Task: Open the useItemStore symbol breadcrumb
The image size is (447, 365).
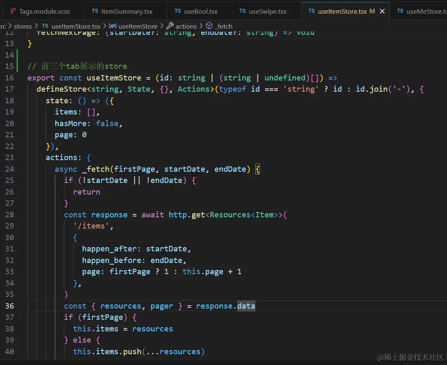Action: [x=138, y=26]
